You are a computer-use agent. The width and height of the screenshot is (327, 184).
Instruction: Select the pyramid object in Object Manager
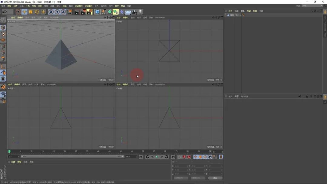(x=232, y=15)
